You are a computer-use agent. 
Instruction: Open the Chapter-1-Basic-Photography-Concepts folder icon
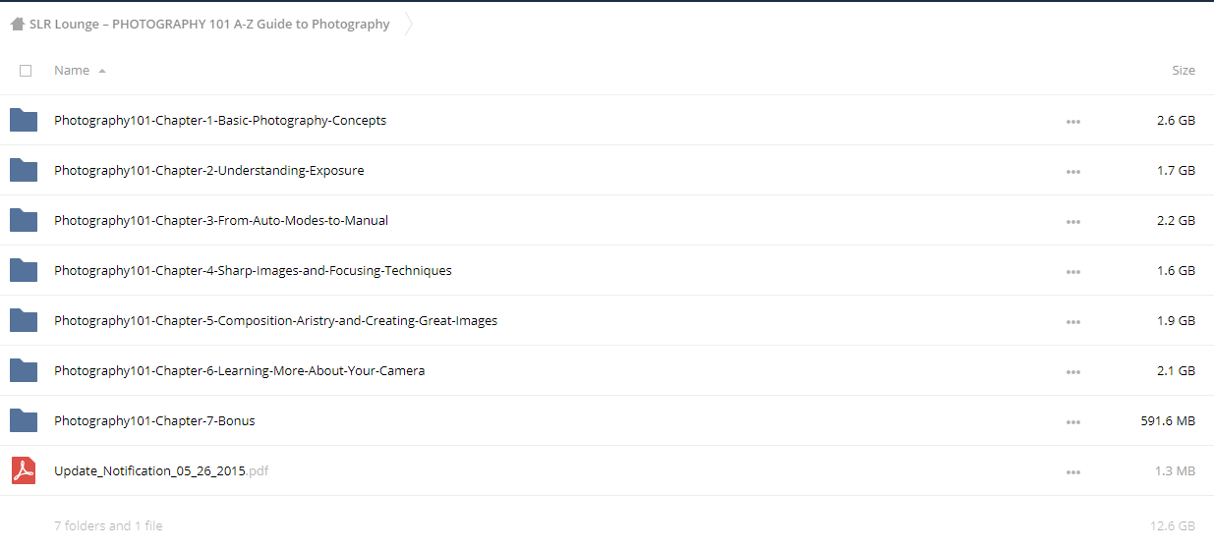pyautogui.click(x=24, y=120)
